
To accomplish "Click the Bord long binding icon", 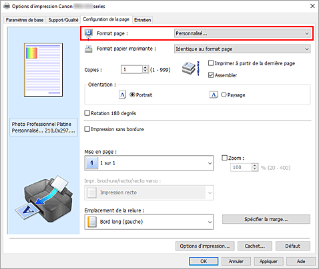I will pyautogui.click(x=92, y=222).
